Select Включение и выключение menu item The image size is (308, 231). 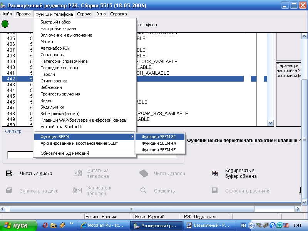coord(85,35)
